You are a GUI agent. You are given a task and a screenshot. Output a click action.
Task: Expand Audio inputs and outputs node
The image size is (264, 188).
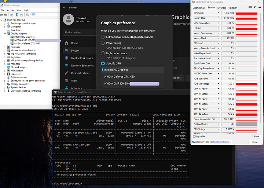pos(5,23)
